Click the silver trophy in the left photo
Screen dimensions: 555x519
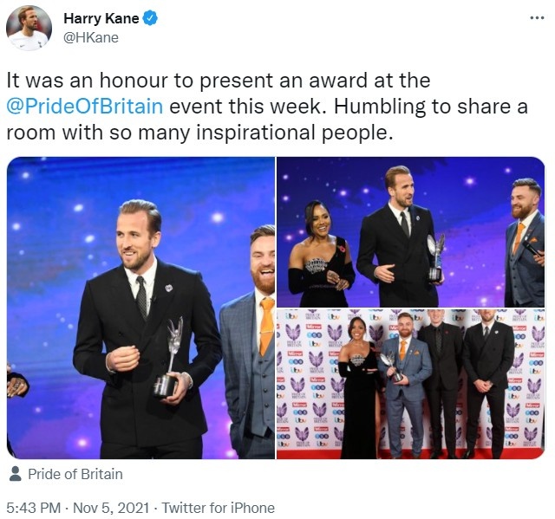pos(168,357)
